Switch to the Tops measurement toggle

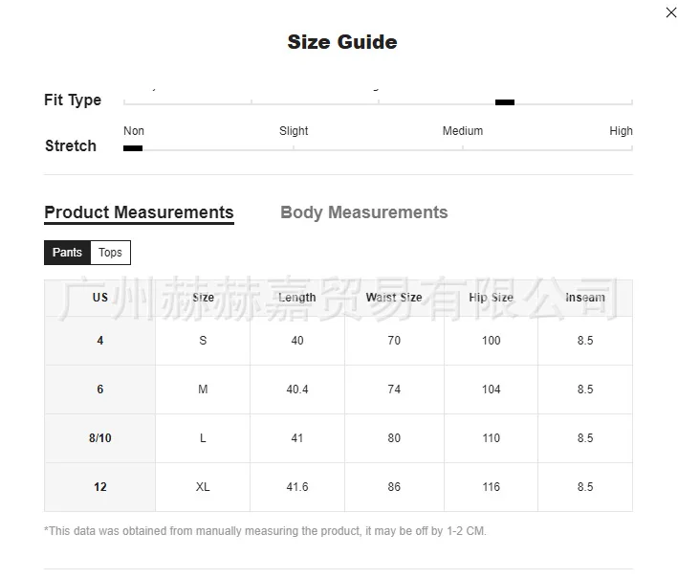click(x=111, y=253)
